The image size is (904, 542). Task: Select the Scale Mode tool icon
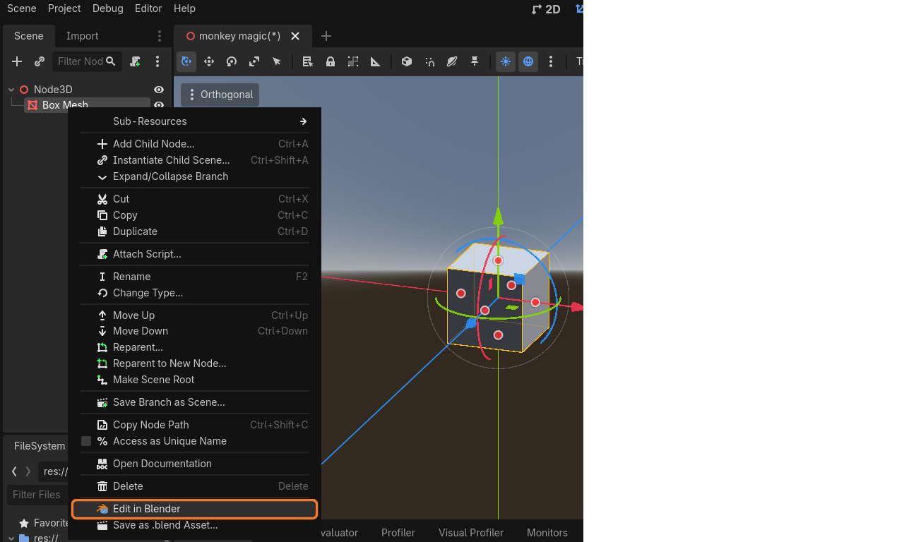(254, 61)
